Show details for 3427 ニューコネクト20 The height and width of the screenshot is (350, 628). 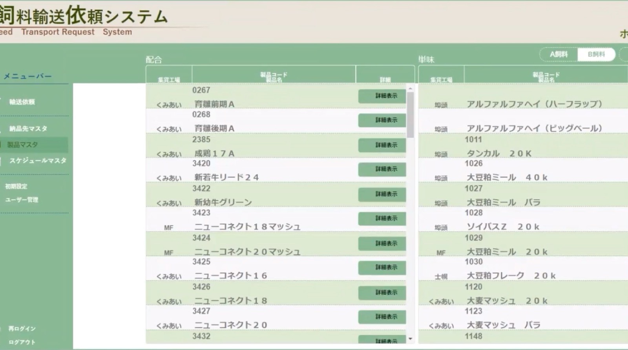(x=382, y=317)
